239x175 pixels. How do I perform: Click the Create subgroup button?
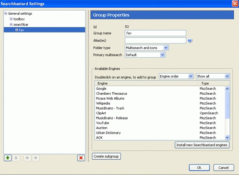[x=106, y=156]
